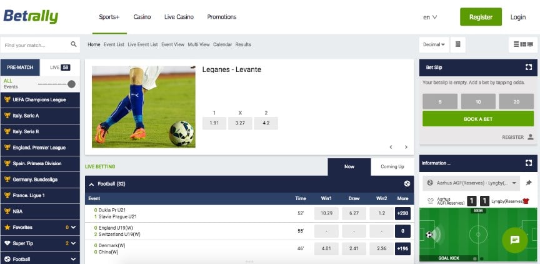Open the bet calculator icon
This screenshot has height=264, width=540.
point(457,44)
